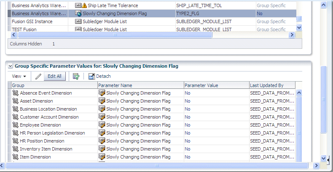Select the Employee Dimension row text
Viewport: 333px width, 172px height.
40,125
